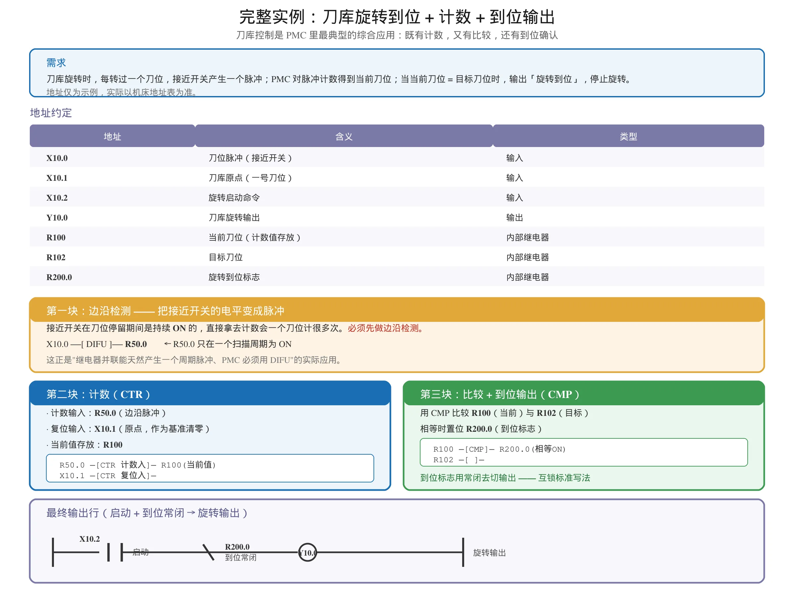Select the 地址约定 heading
This screenshot has width=794, height=596.
pyautogui.click(x=51, y=113)
